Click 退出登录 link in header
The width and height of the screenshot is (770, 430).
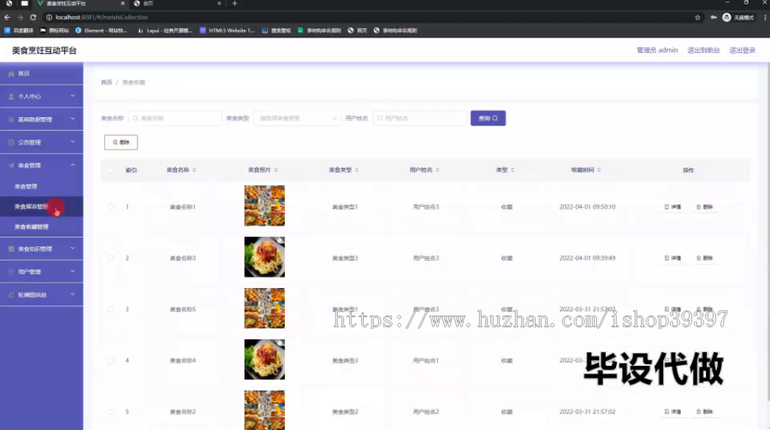click(742, 50)
